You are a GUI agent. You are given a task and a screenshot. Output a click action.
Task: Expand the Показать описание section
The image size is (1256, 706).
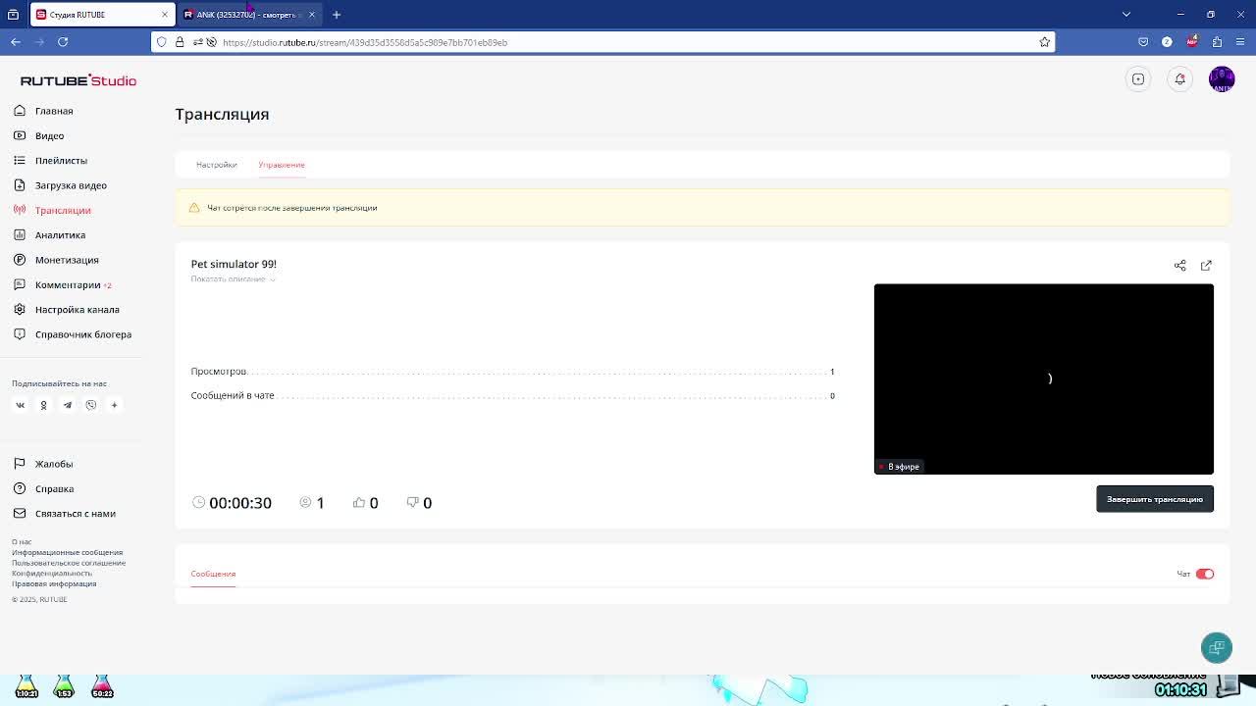[234, 279]
